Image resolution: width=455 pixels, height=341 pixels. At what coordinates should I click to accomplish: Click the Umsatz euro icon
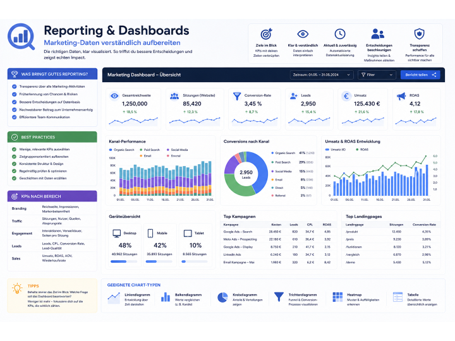(346, 96)
